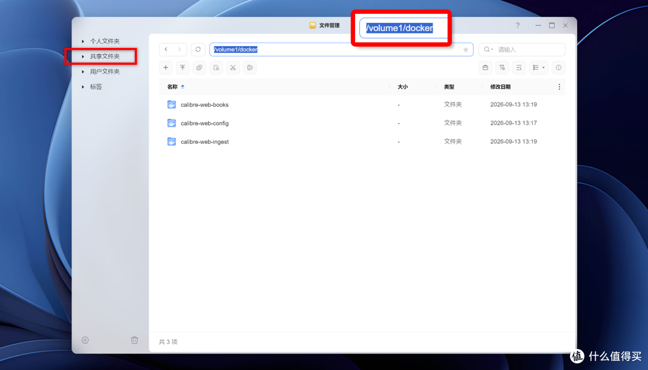This screenshot has width=648, height=370.
Task: Refresh the current folder listing
Action: pos(198,50)
